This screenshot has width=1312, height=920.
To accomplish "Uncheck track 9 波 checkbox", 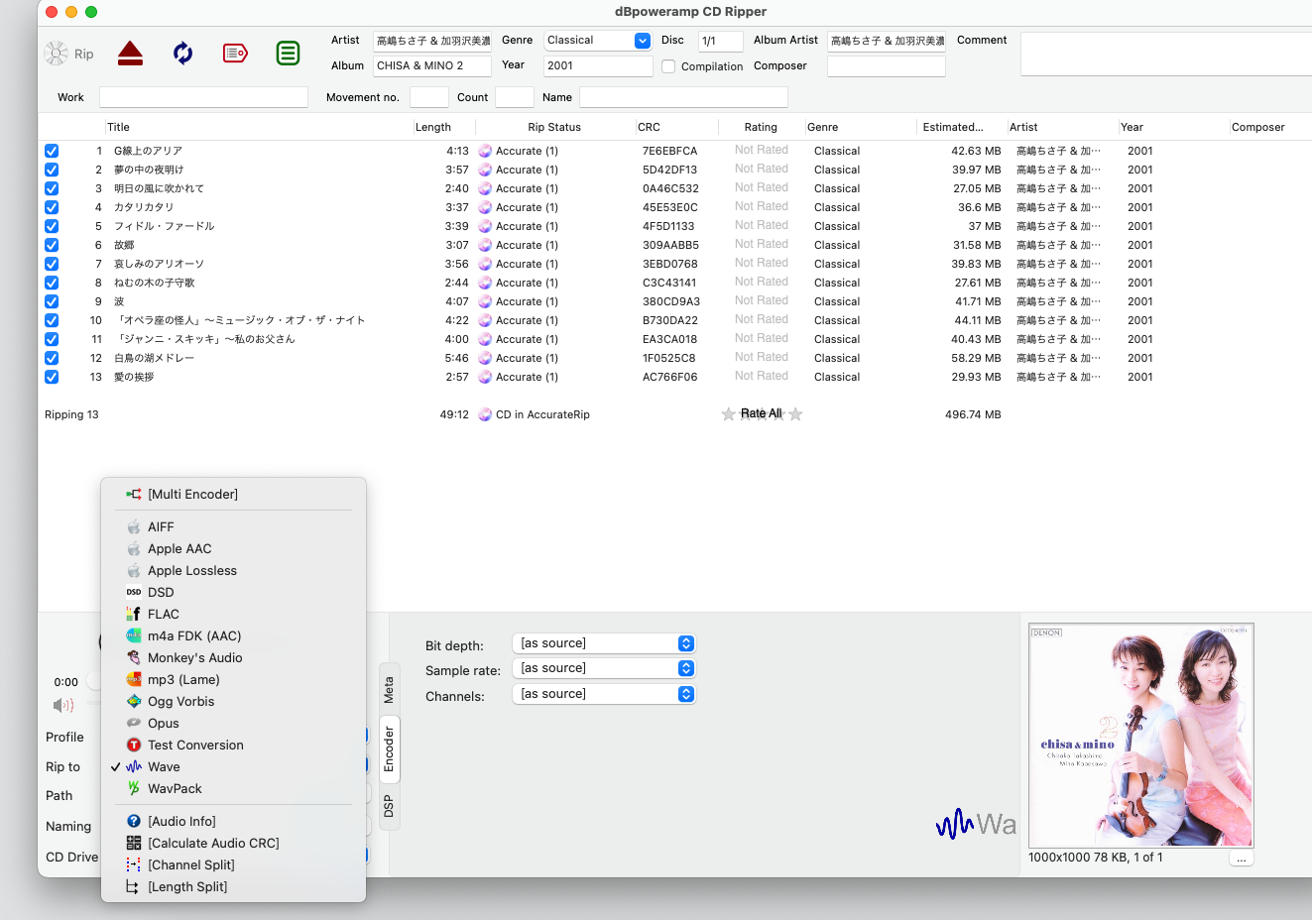I will pos(52,301).
